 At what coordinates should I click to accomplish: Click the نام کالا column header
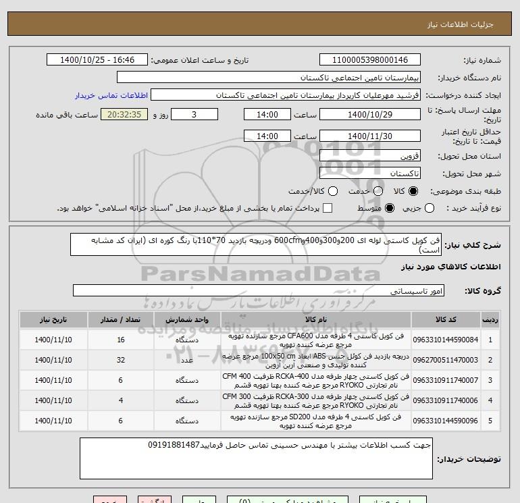coord(316,319)
